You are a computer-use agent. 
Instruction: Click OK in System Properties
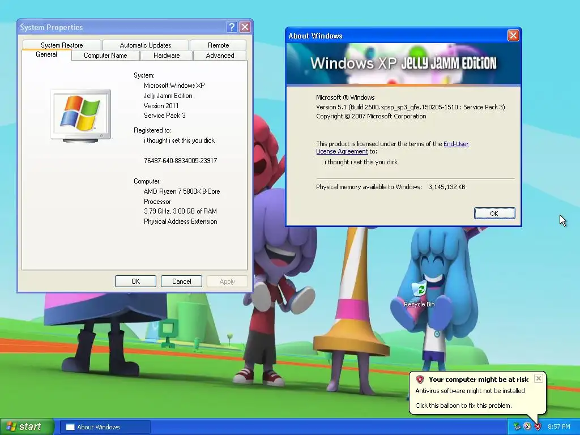135,281
